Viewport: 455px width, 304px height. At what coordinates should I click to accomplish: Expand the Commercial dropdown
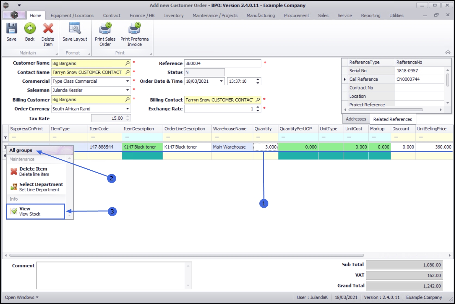[128, 81]
